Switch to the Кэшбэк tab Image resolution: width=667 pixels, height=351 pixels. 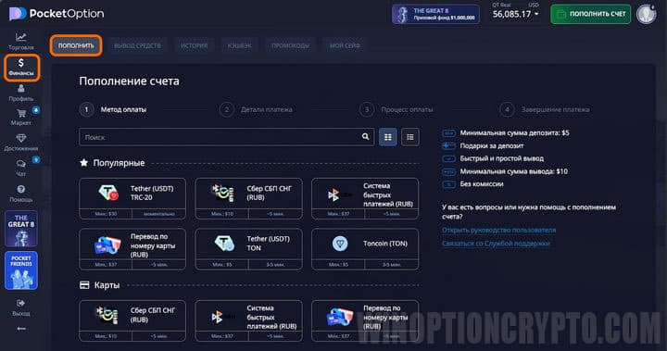(x=240, y=45)
